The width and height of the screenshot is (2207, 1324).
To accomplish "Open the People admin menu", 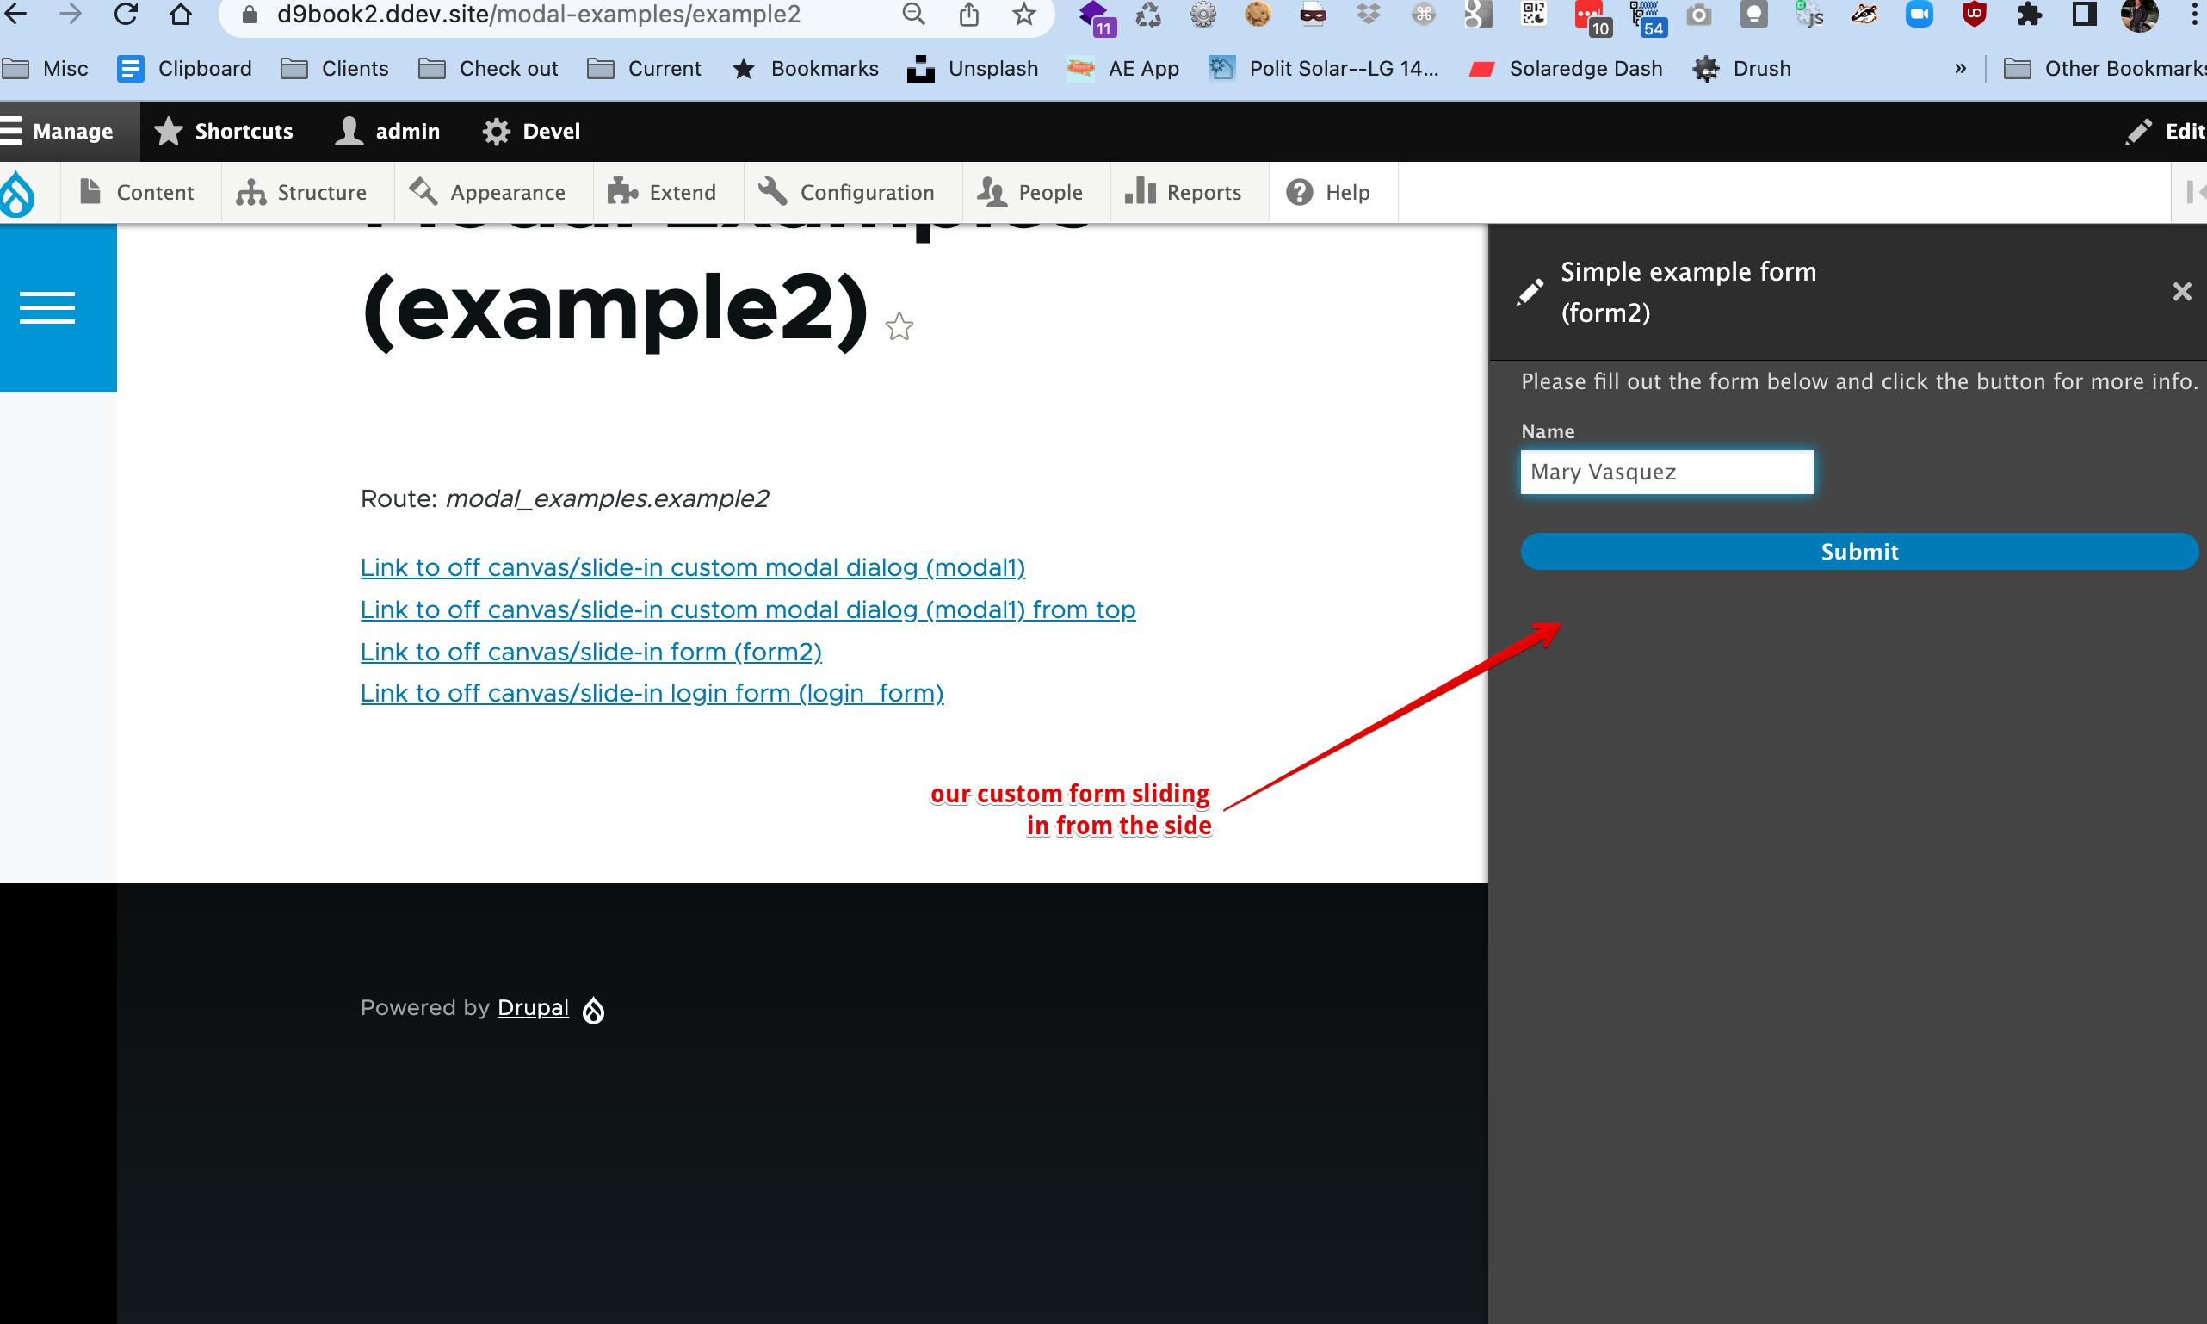I will [1029, 192].
